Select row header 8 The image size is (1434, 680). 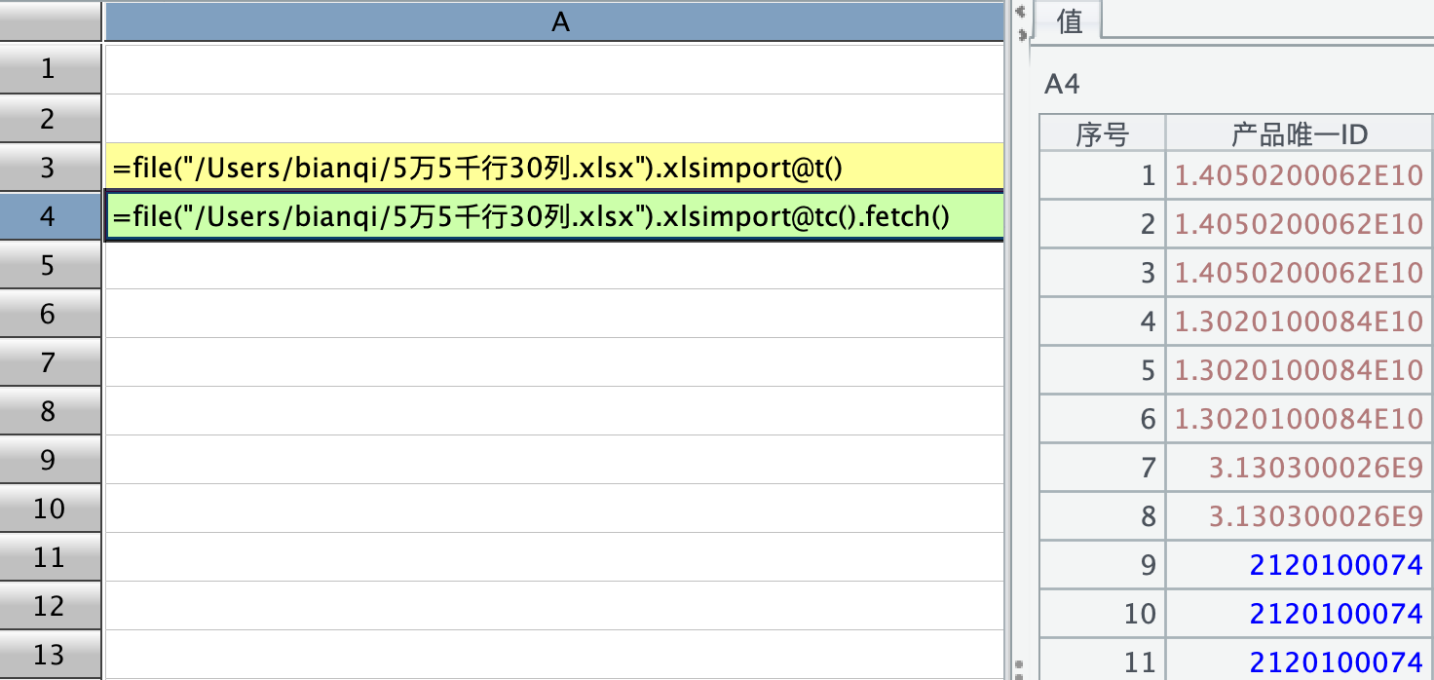51,411
